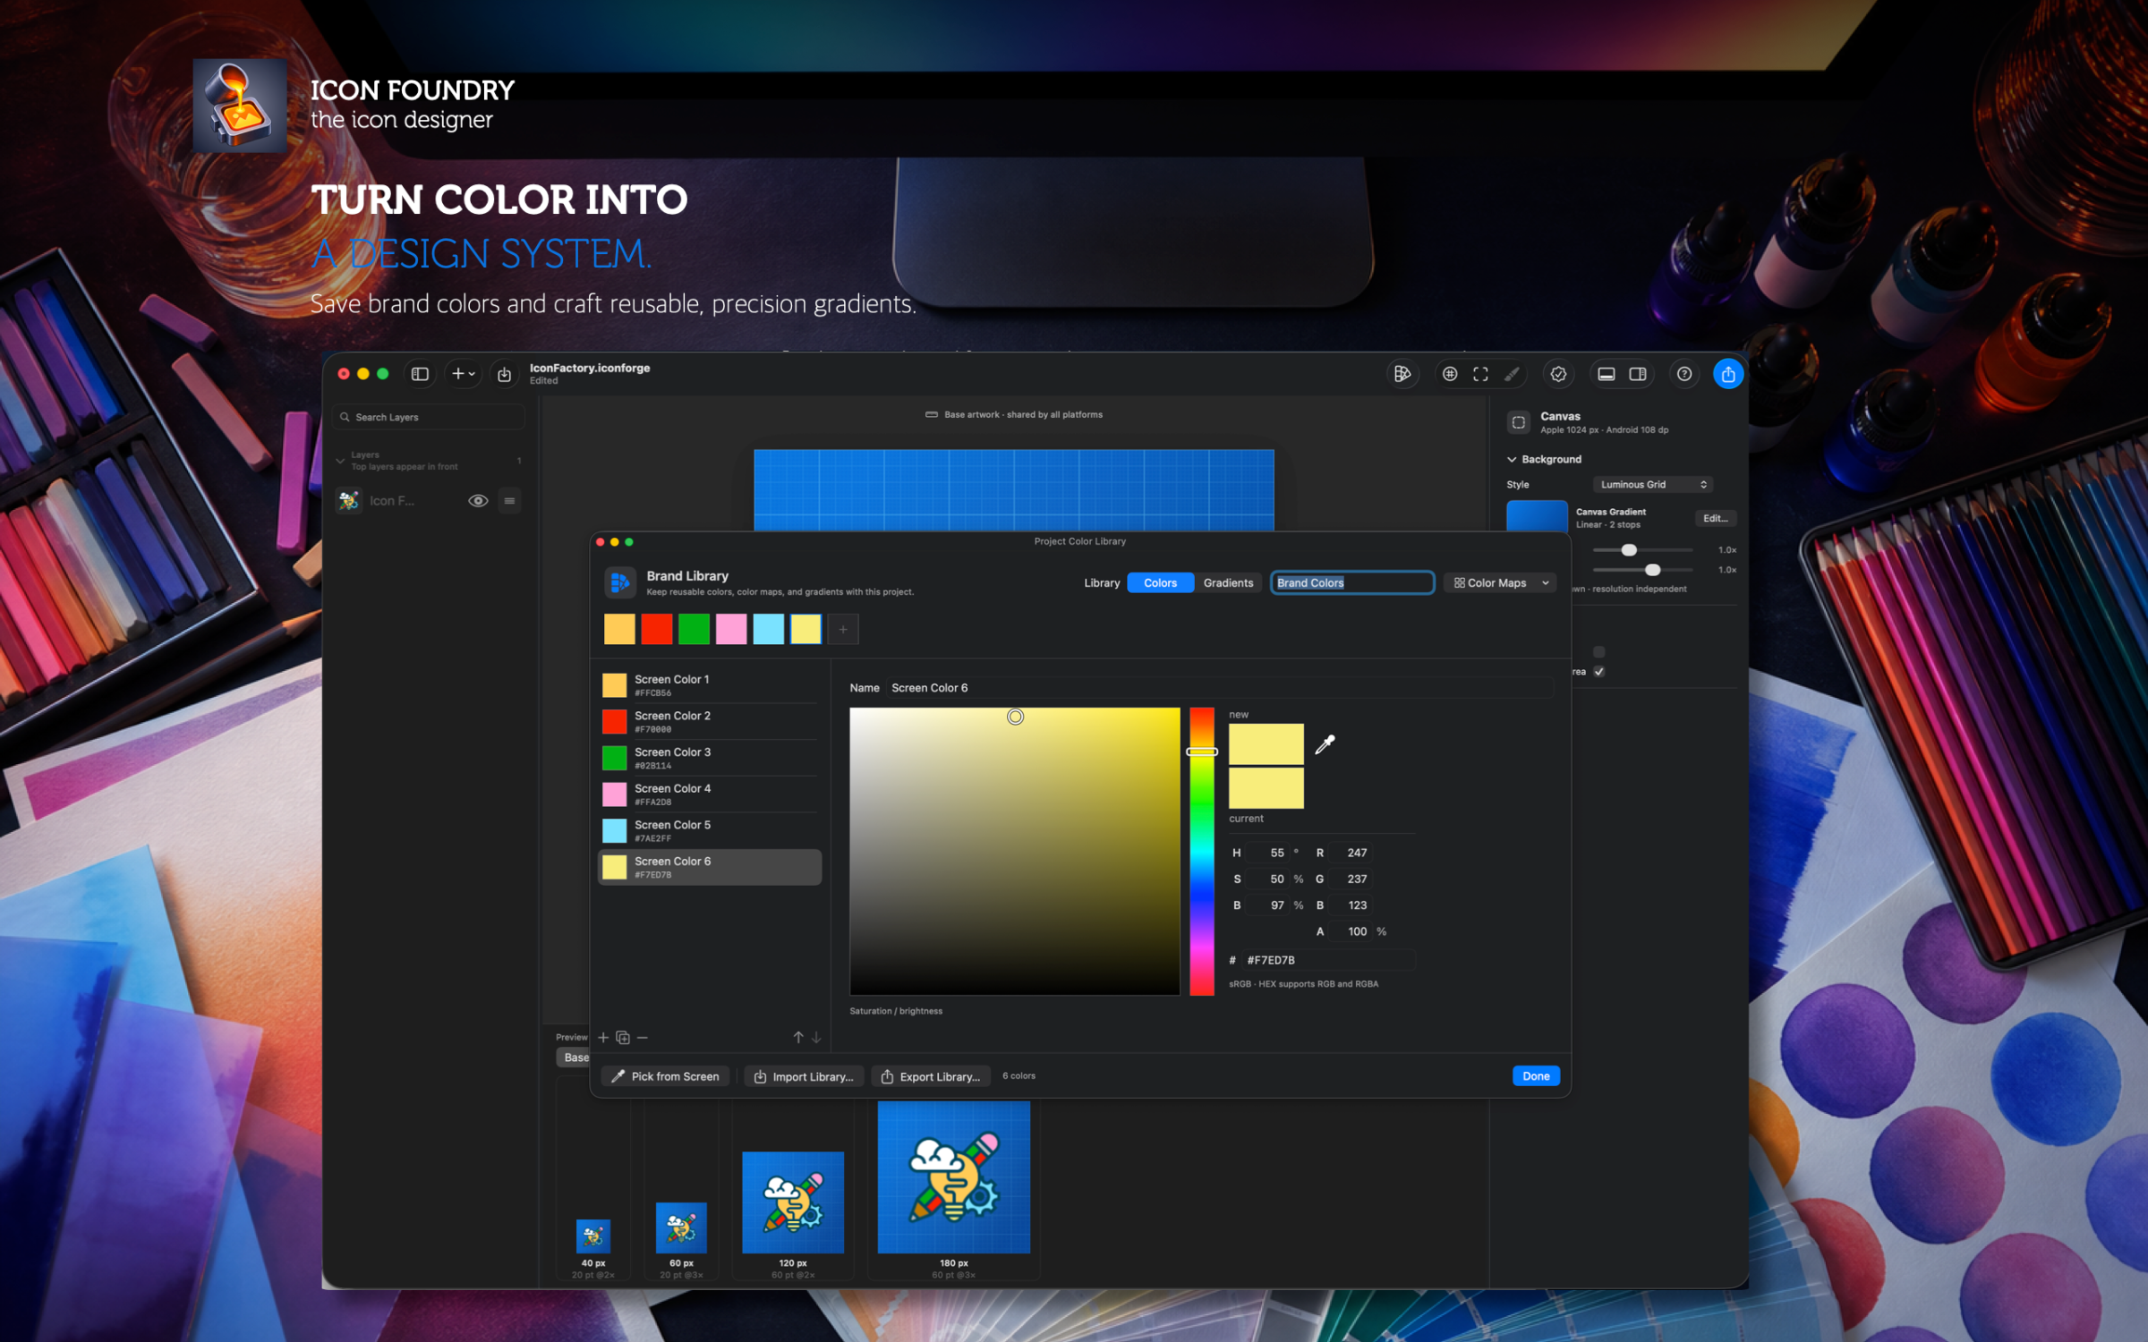Click the lower 1.0x slider in inspector

(x=1642, y=570)
